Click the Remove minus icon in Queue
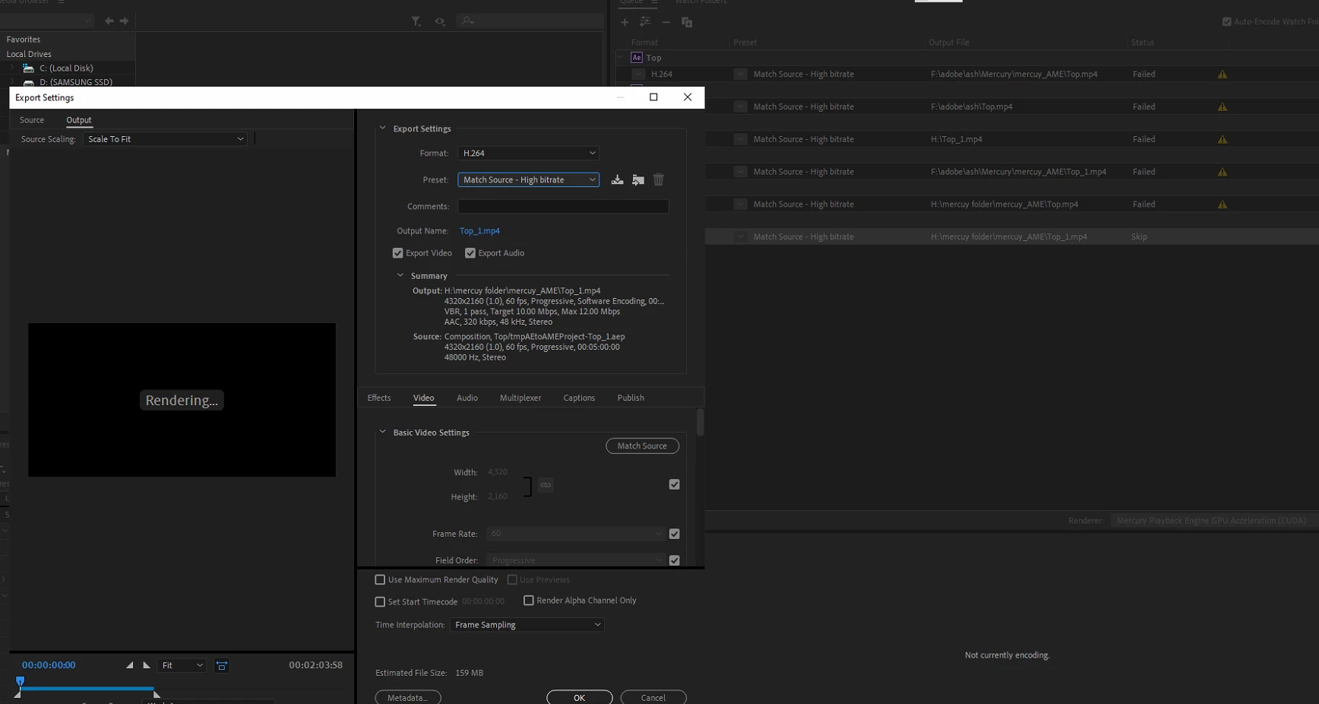The width and height of the screenshot is (1319, 704). (x=666, y=23)
